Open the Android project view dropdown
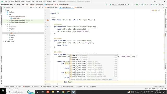Screen dimensions: 167x94 click(x=8, y=8)
